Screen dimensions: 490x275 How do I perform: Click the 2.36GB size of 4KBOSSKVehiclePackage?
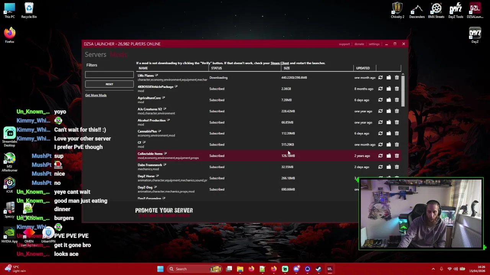[286, 89]
